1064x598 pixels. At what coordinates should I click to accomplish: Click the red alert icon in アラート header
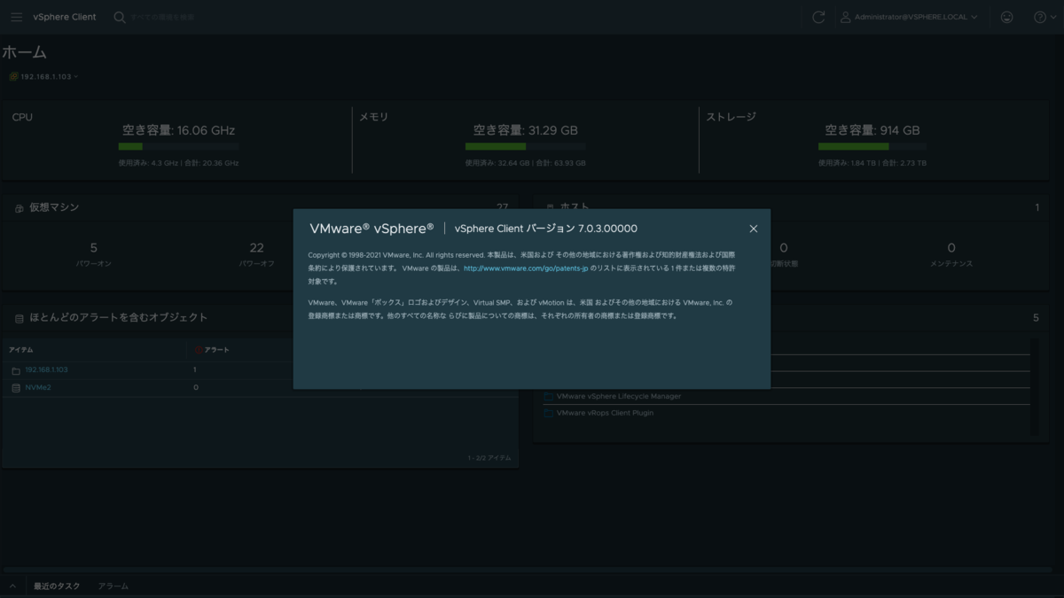(x=199, y=350)
